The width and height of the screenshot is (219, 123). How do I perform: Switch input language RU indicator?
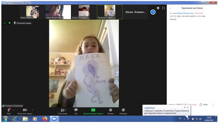click(x=180, y=118)
